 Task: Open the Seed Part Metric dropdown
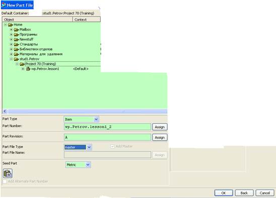[88, 165]
